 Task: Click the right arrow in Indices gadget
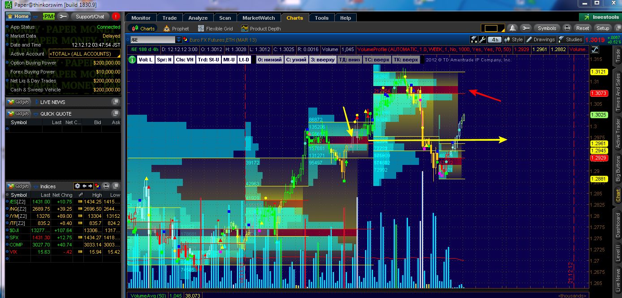(x=90, y=186)
